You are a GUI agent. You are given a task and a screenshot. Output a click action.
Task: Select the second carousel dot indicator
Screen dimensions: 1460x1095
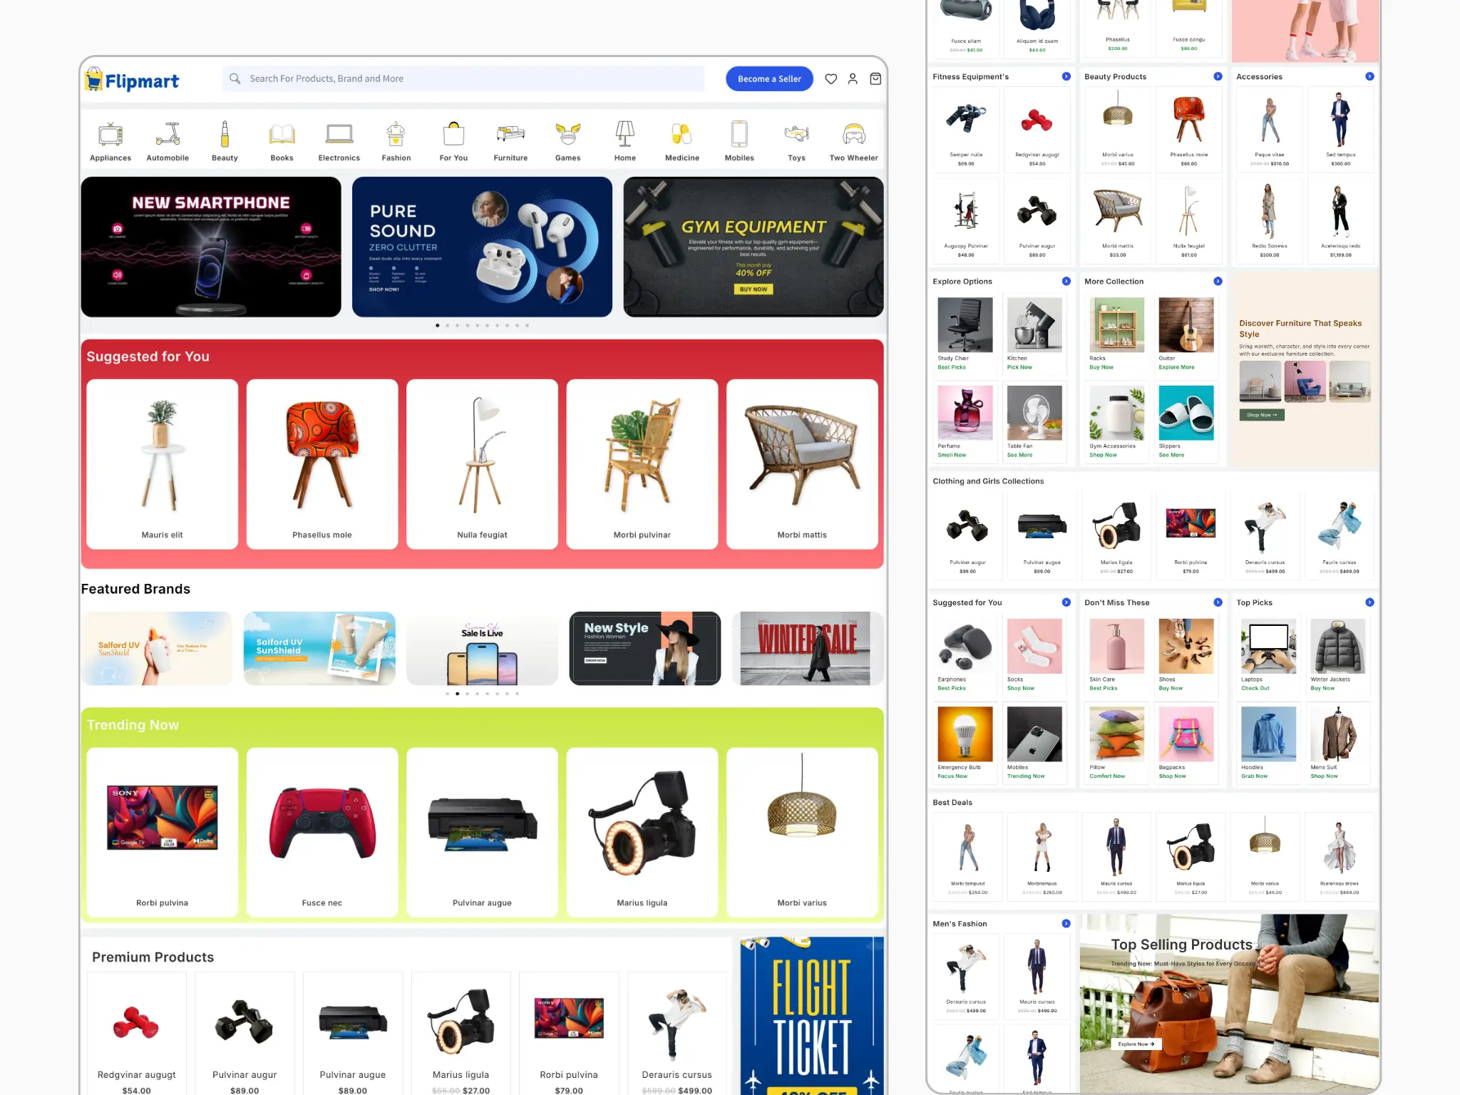tap(448, 325)
